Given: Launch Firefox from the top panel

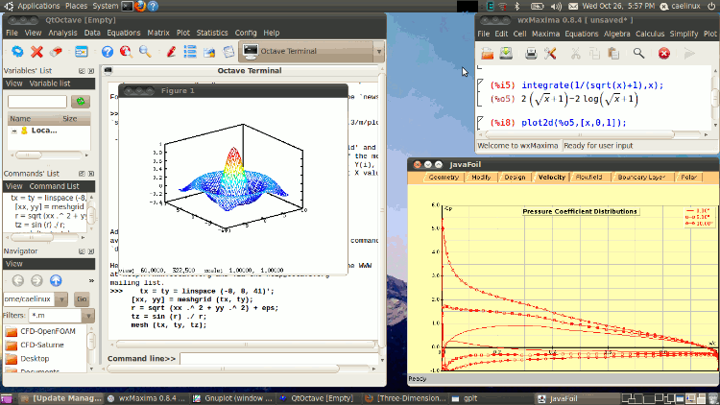Looking at the screenshot, I should [141, 6].
